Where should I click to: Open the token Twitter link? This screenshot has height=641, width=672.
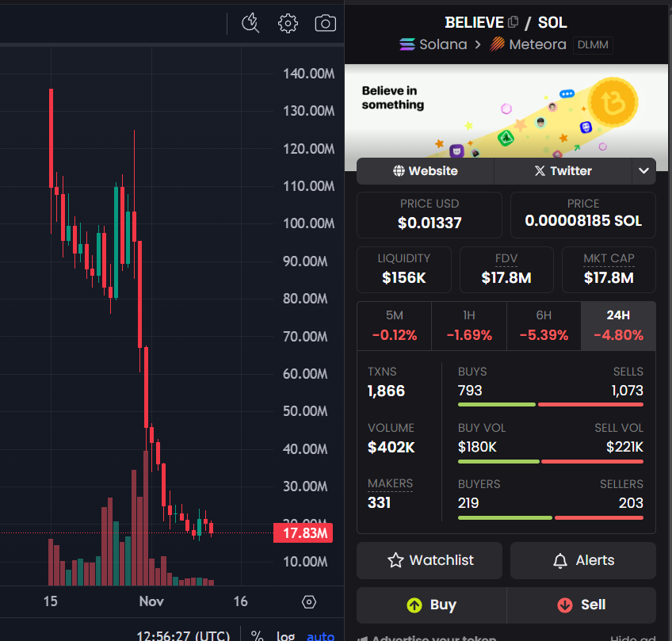coord(563,171)
